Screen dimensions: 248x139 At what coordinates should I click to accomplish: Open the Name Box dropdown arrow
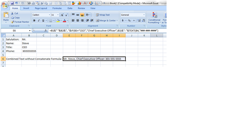(30, 31)
